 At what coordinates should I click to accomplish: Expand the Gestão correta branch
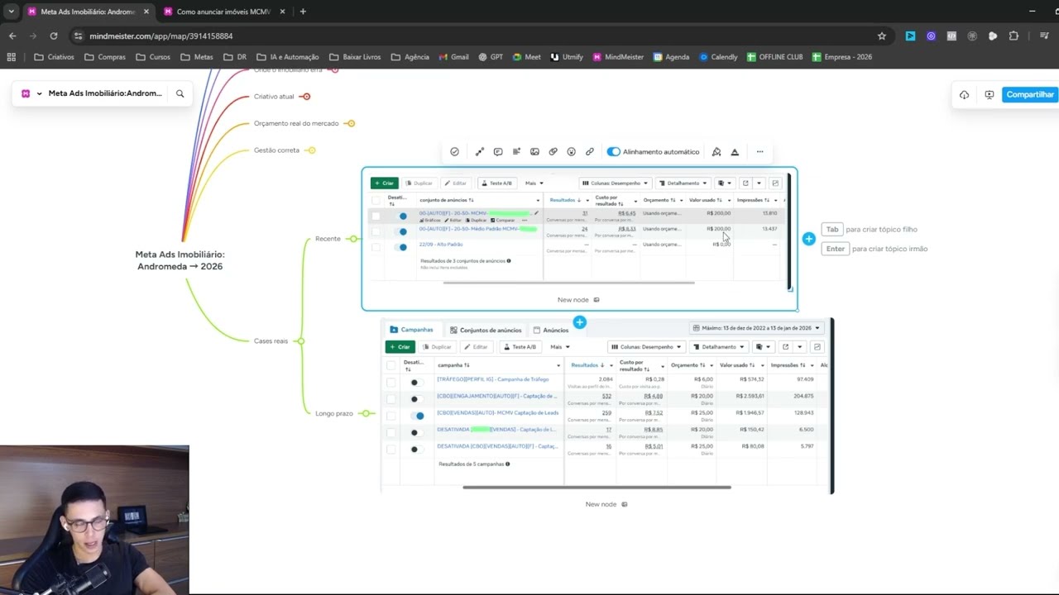[312, 150]
